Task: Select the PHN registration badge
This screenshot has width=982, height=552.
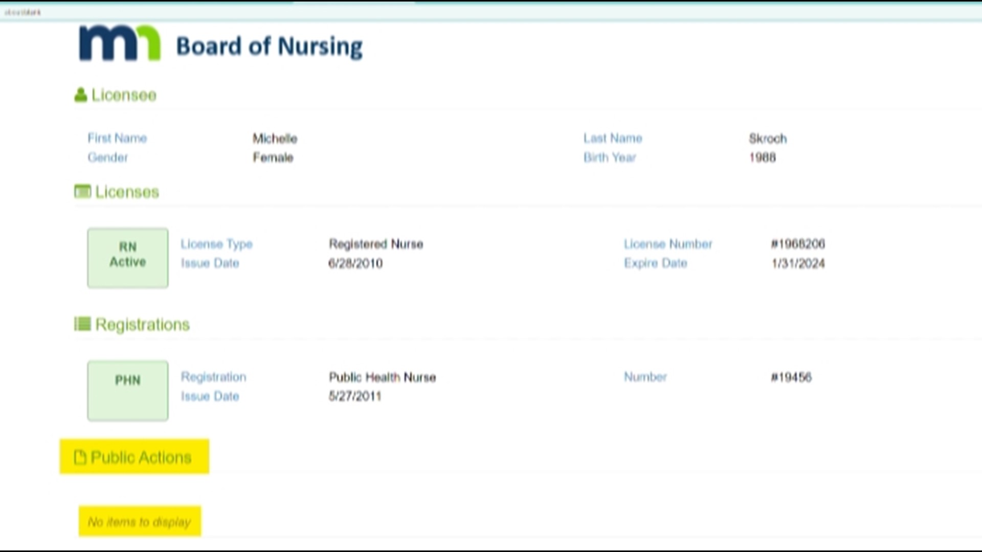Action: [127, 390]
